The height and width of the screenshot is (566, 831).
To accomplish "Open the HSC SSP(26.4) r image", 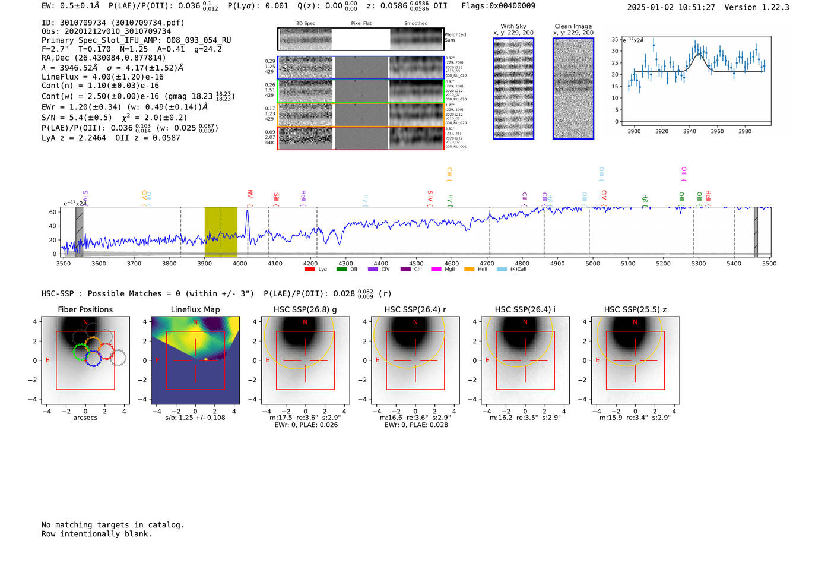I will pos(415,361).
